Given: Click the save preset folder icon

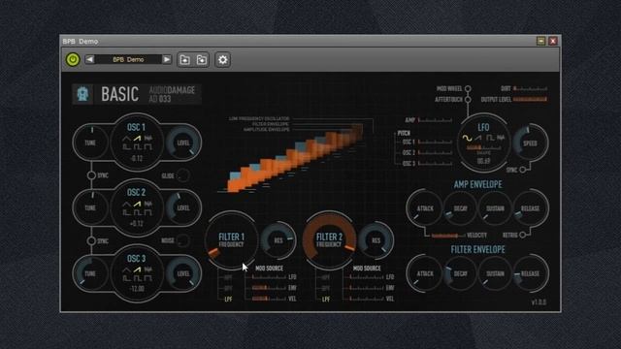Looking at the screenshot, I should pos(202,60).
